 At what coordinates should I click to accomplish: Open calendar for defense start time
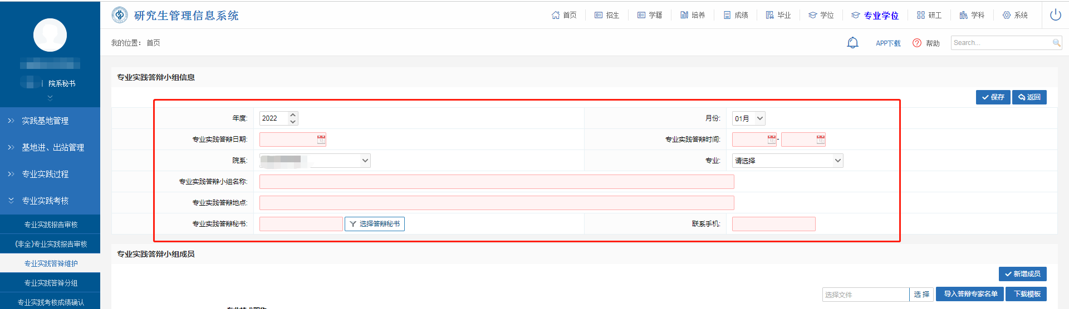pos(772,139)
